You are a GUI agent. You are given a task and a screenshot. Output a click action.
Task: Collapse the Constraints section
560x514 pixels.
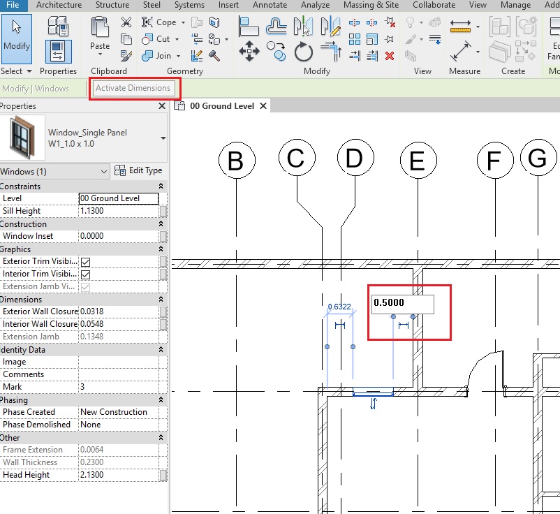tap(161, 186)
